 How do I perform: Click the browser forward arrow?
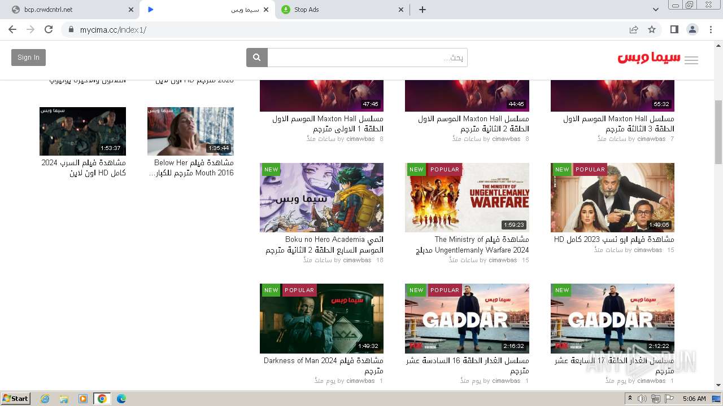pos(31,29)
